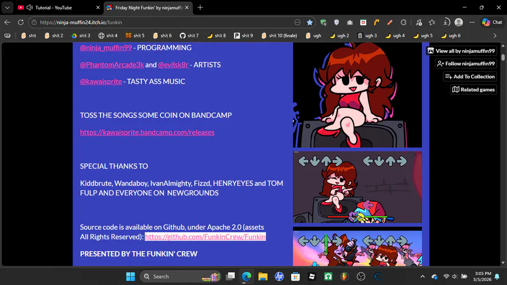This screenshot has height=285, width=507.
Task: Open the 'shit 7' GitHub bookmark
Action: (189, 35)
